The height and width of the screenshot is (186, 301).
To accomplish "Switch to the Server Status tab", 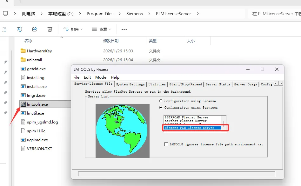I will pos(218,84).
